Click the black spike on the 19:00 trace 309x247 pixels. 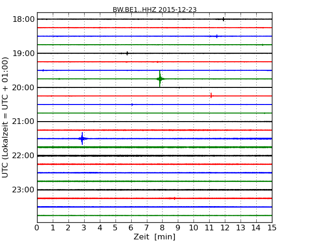click(x=127, y=53)
